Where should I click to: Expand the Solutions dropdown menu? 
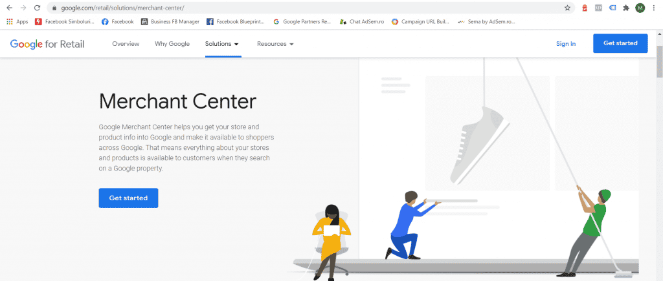click(222, 44)
